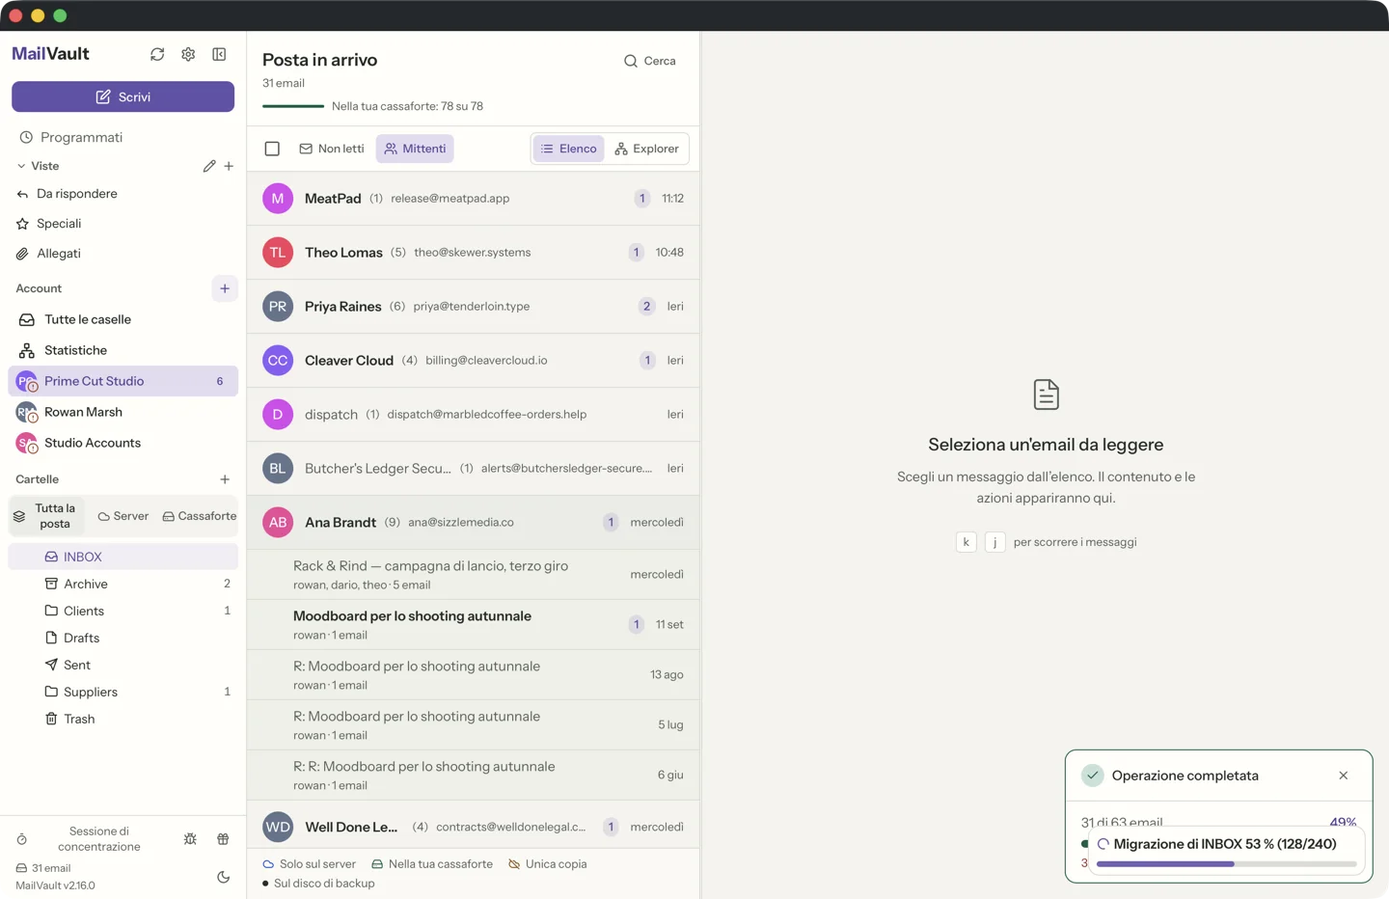Expand the Priya Raines sender group
The height and width of the screenshot is (899, 1389).
(x=473, y=306)
